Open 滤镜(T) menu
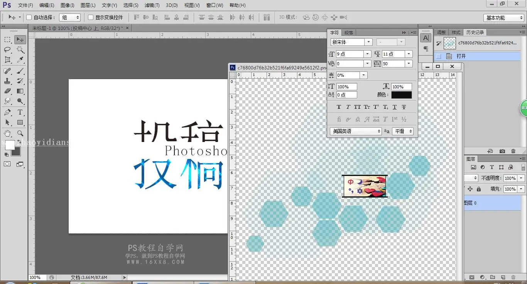Screen dimensions: 527x284 pos(152,5)
